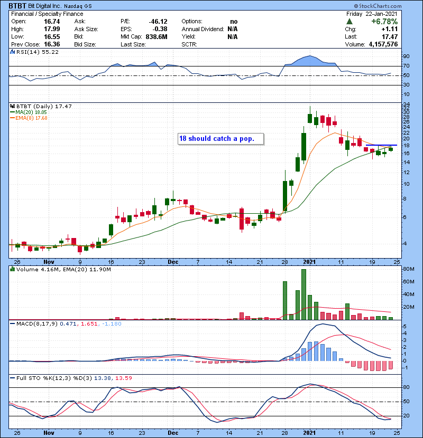Click the Mkt Cap 838.6M value
The width and height of the screenshot is (423, 438).
(157, 36)
